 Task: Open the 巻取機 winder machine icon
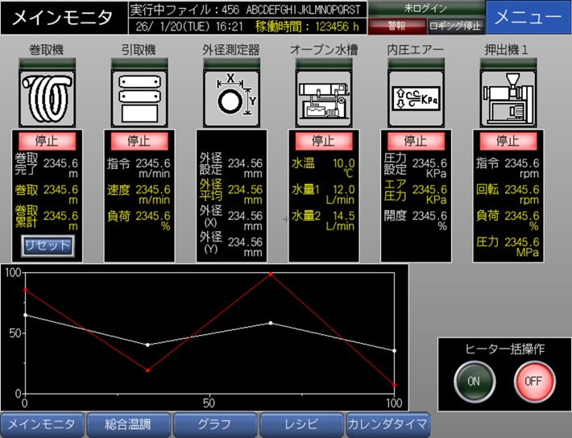[x=47, y=99]
